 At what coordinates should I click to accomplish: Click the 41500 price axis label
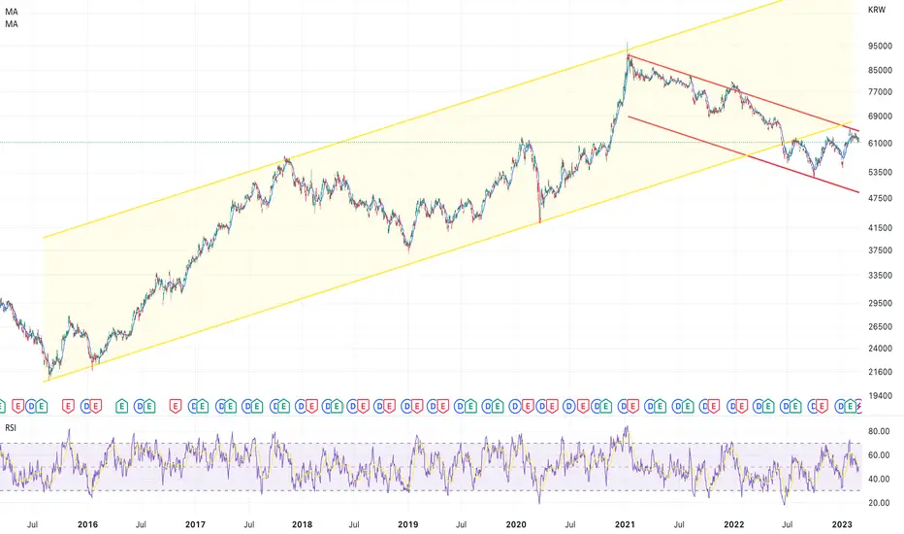pyautogui.click(x=881, y=228)
